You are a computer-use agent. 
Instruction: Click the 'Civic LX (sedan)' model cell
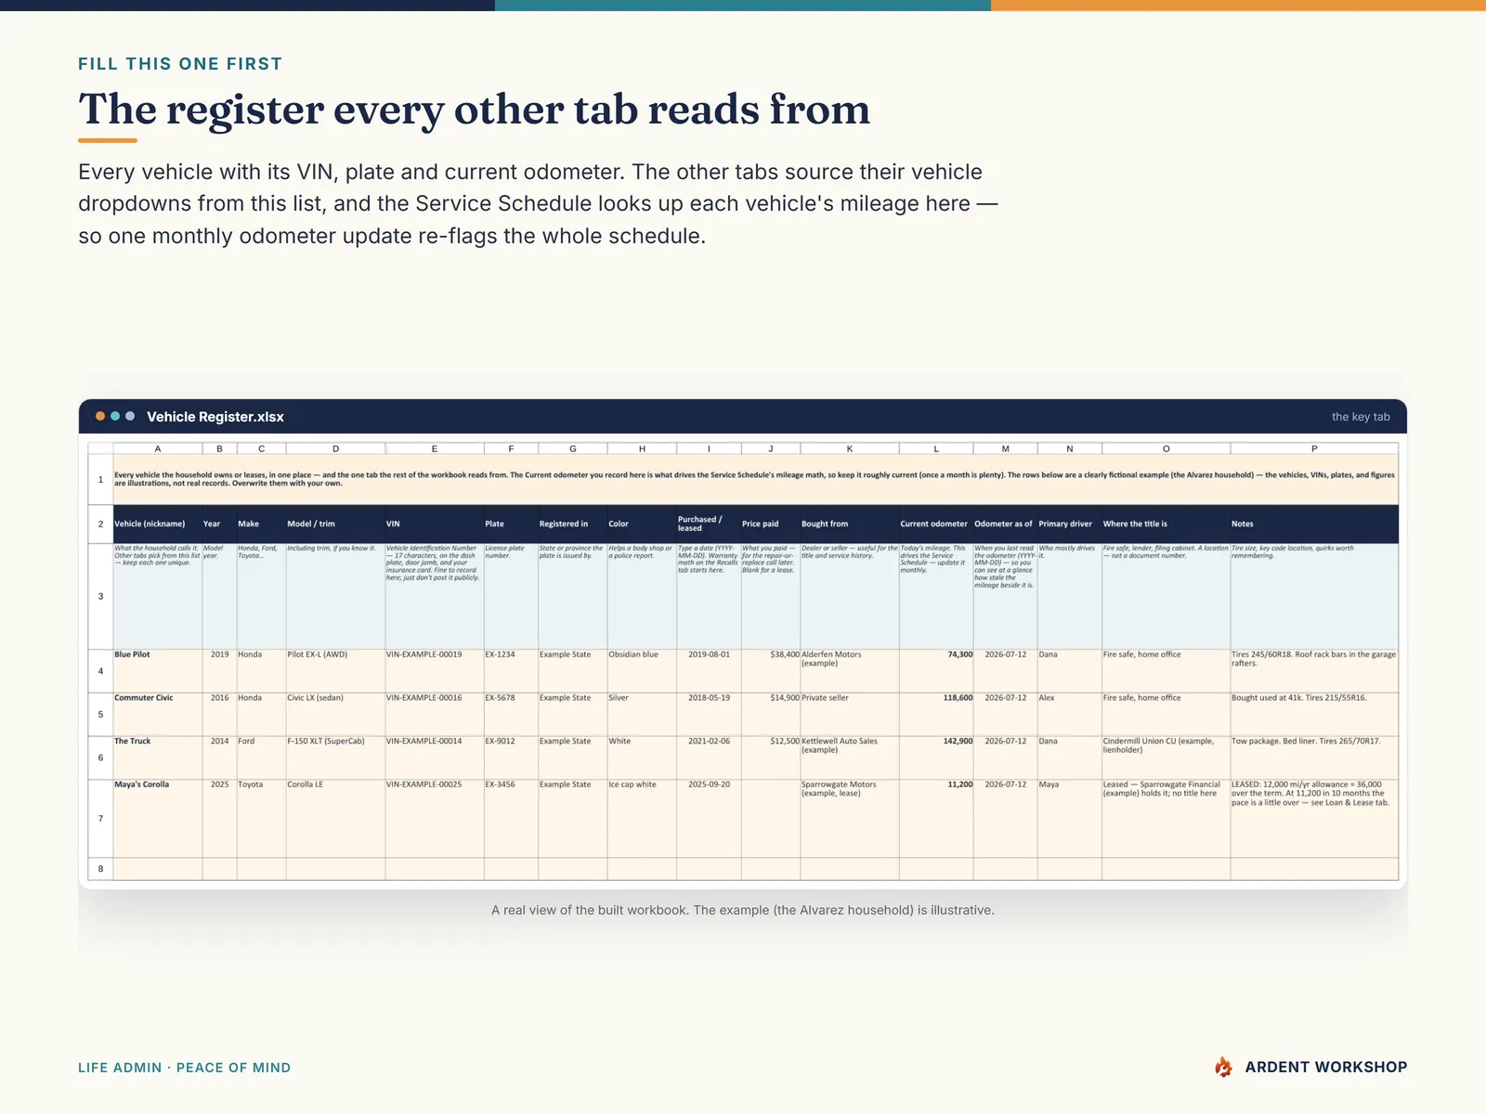pos(335,714)
